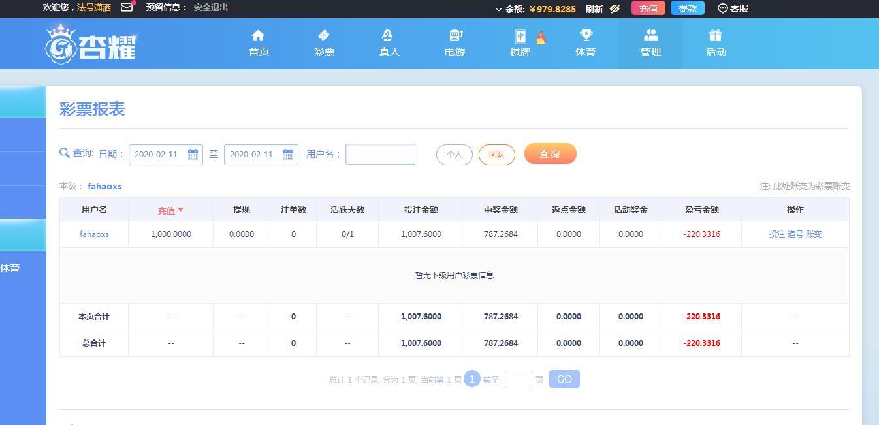This screenshot has height=425, width=879.
Task: Click fahaoxs beside 本级 label
Action: coord(104,186)
